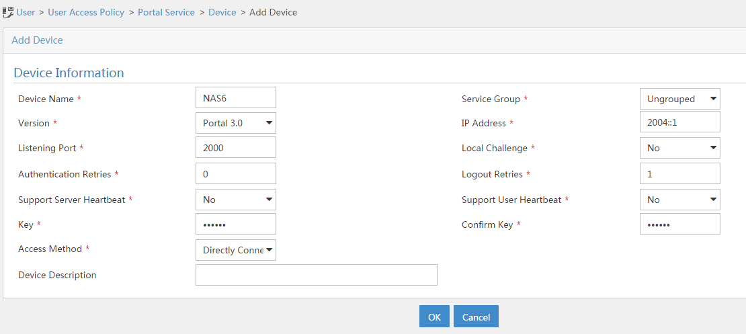Image resolution: width=746 pixels, height=334 pixels.
Task: Click the IP Address label
Action: [484, 123]
